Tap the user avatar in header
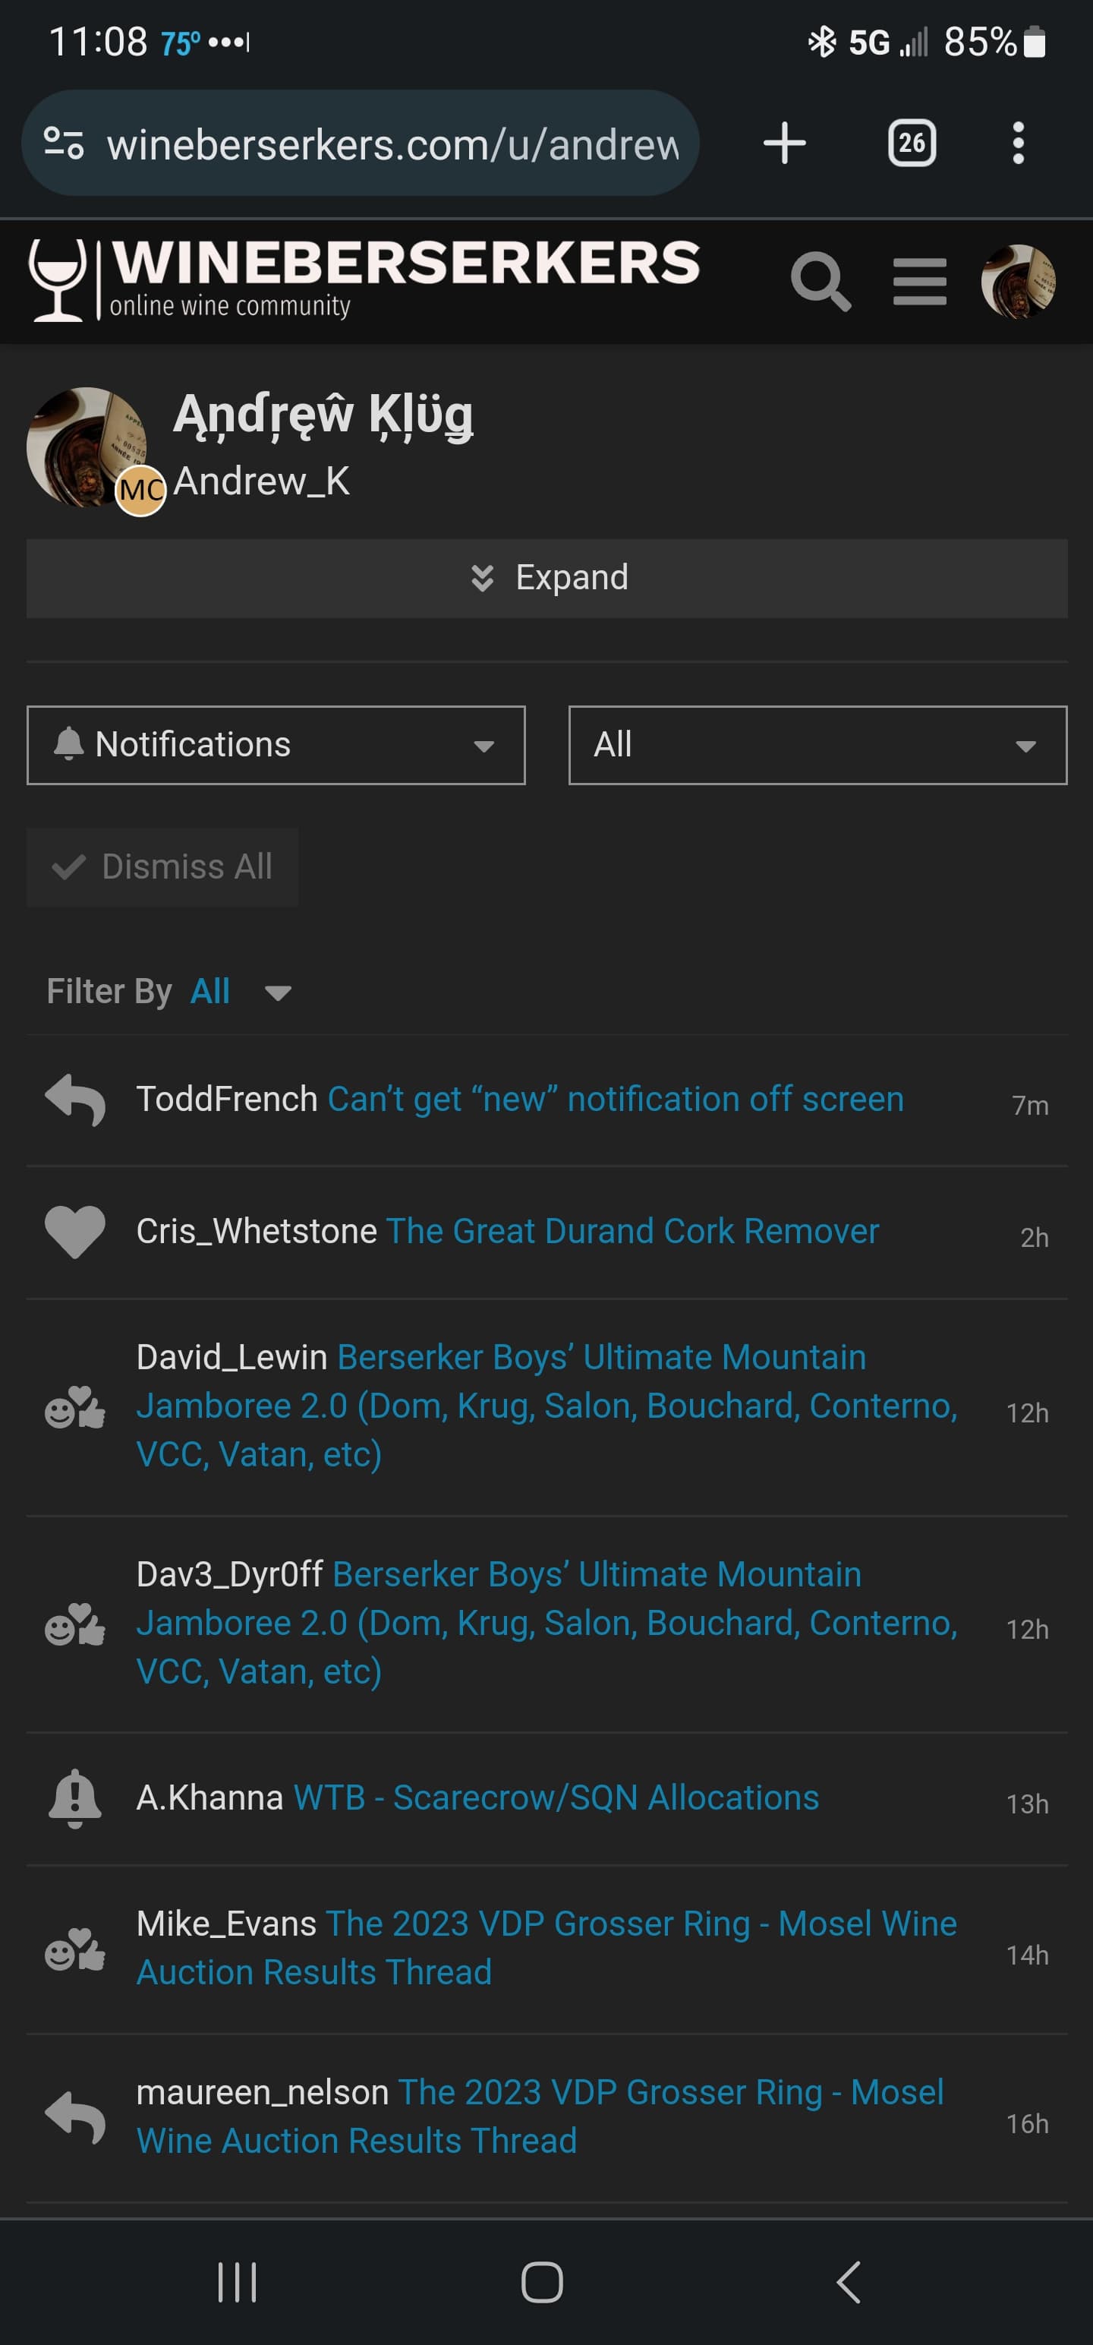The height and width of the screenshot is (2345, 1093). (x=1017, y=281)
